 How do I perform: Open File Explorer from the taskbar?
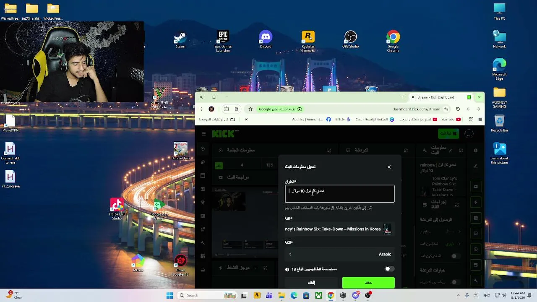(282, 295)
